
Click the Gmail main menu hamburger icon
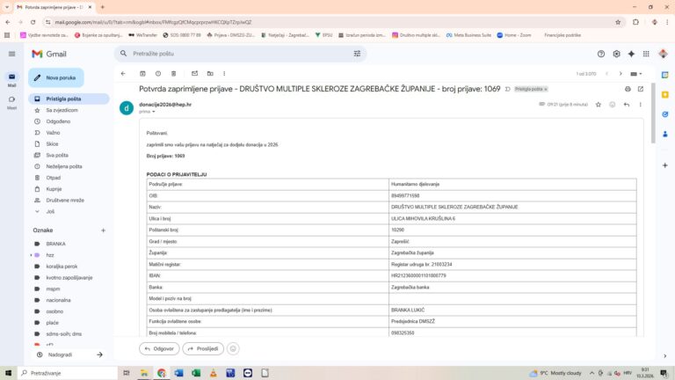pos(12,54)
